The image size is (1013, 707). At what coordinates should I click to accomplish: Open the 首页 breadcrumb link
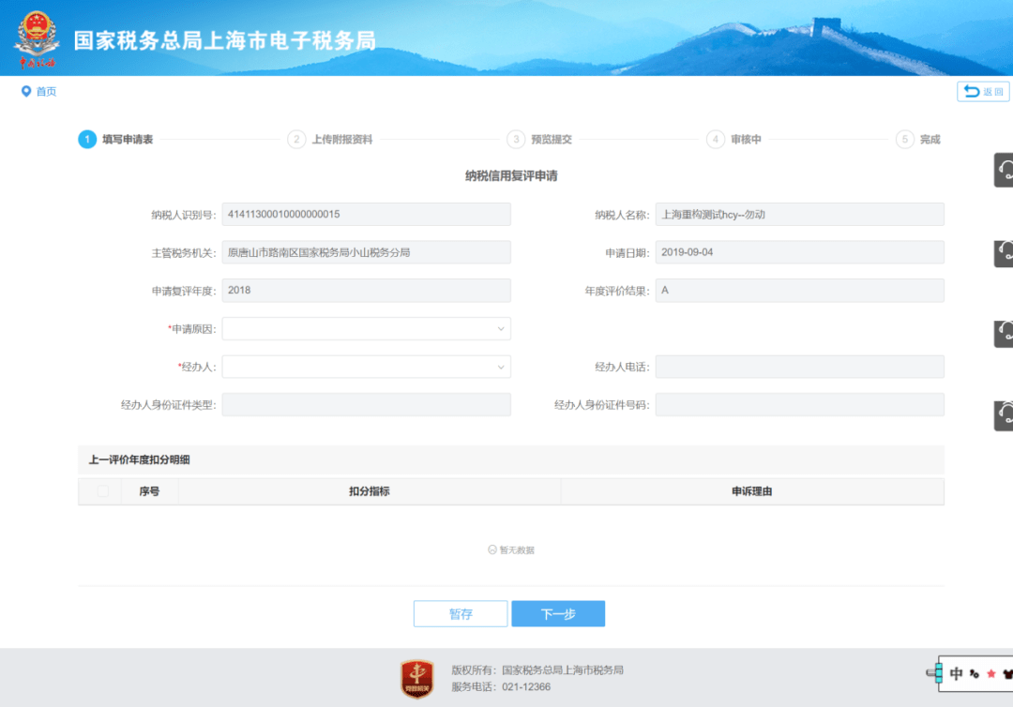coord(46,92)
